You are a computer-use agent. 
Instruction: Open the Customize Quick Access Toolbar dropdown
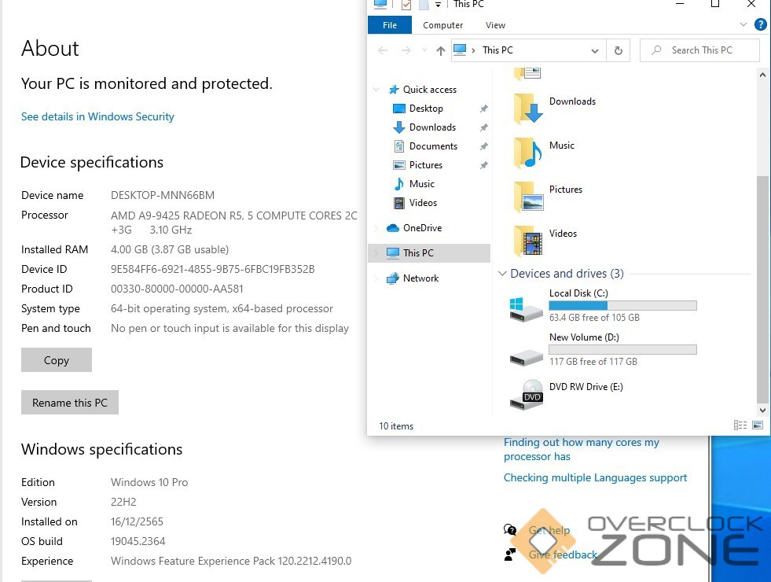pyautogui.click(x=438, y=5)
